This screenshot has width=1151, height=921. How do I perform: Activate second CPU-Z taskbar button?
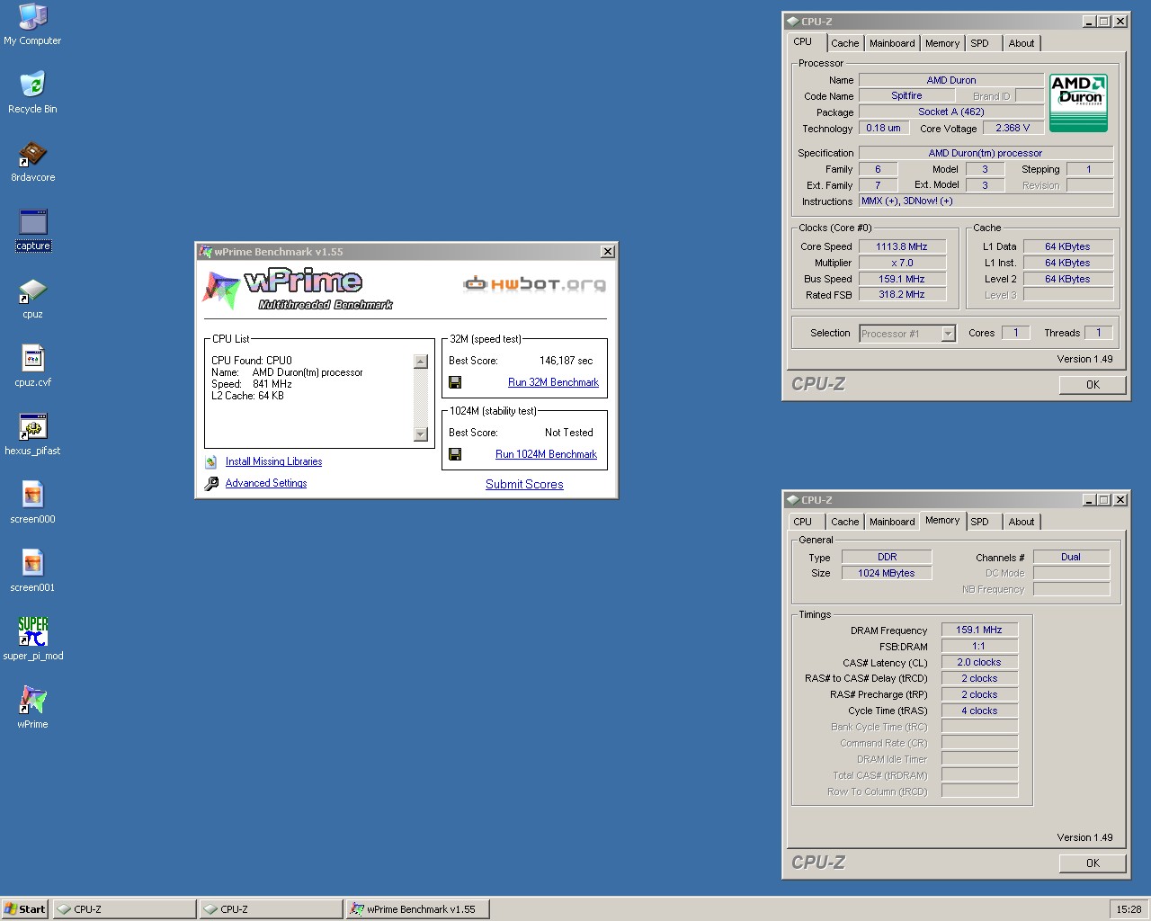click(x=271, y=909)
